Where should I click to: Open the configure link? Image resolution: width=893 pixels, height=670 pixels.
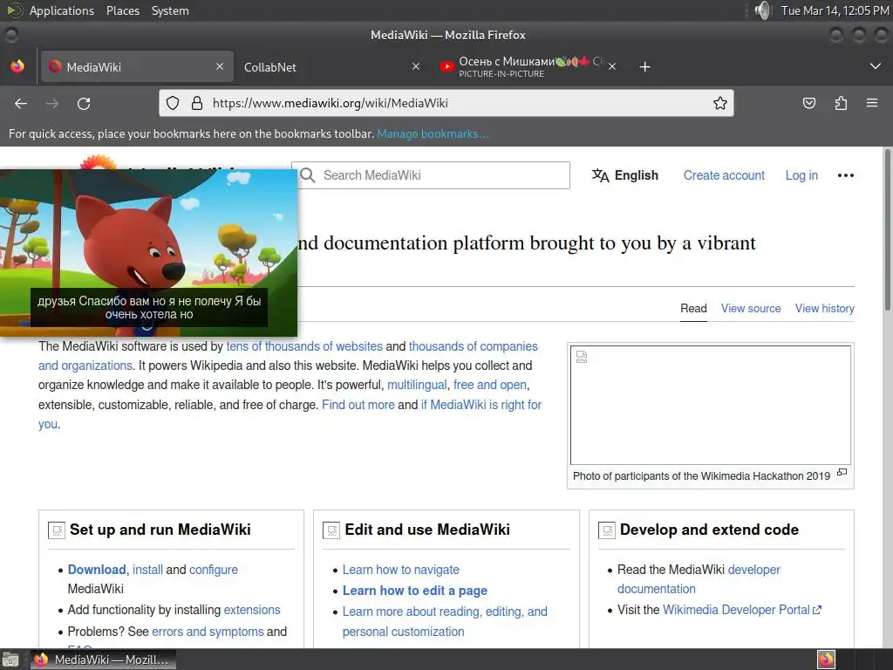(214, 570)
